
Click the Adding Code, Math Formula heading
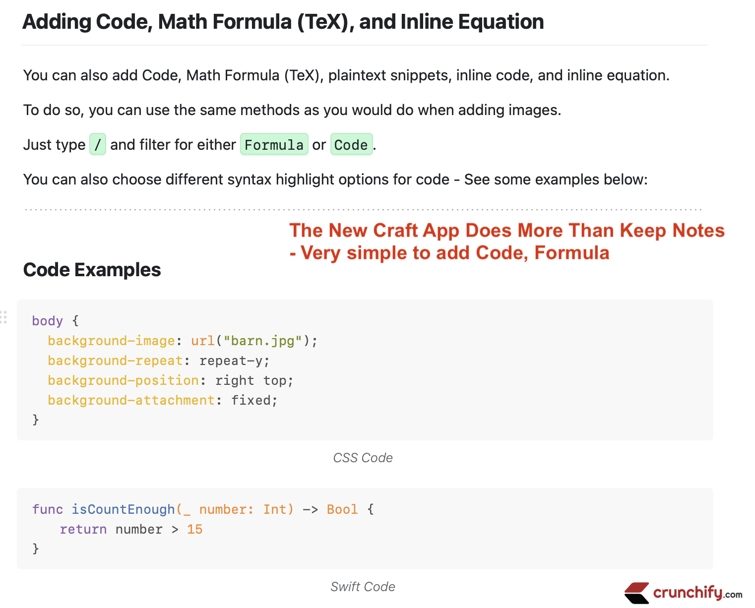click(283, 22)
